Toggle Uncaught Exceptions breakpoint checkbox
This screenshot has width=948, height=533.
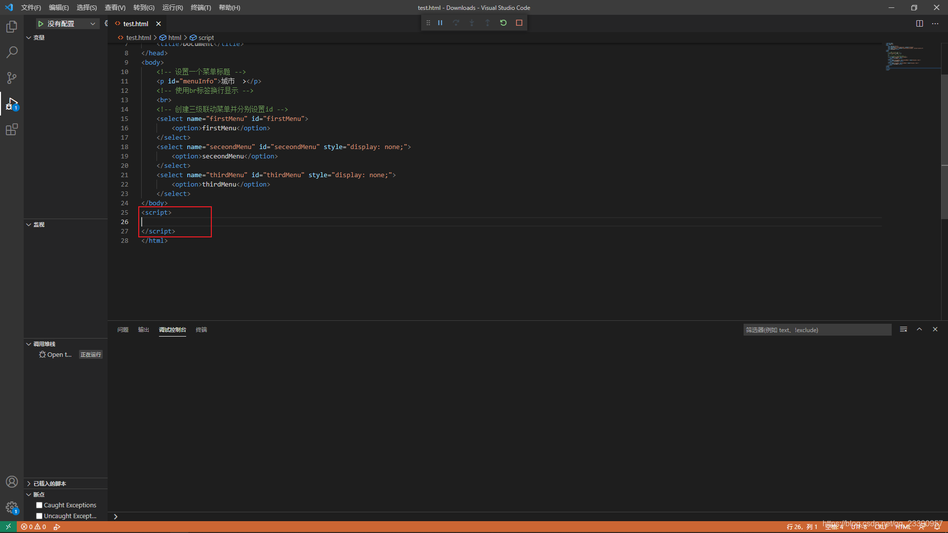pos(39,516)
